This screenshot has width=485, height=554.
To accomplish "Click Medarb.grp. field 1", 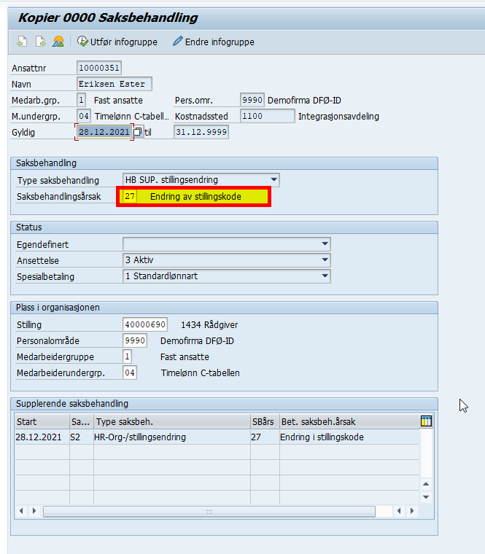I will coord(81,100).
